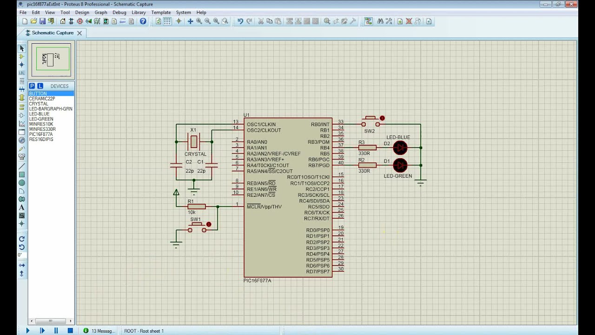This screenshot has height=335, width=595.
Task: Start simulation with the Play button
Action: (x=27, y=331)
